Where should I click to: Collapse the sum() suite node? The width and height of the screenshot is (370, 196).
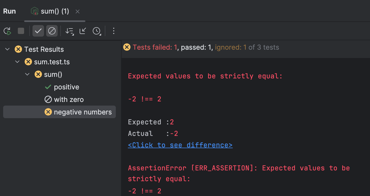point(28,74)
